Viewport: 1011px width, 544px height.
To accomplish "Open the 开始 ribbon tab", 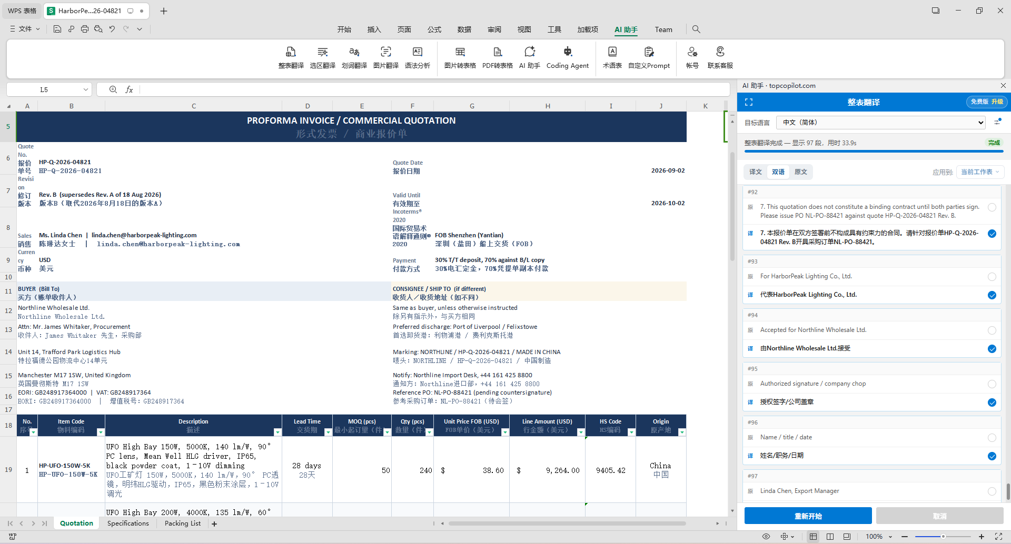I will [x=344, y=29].
